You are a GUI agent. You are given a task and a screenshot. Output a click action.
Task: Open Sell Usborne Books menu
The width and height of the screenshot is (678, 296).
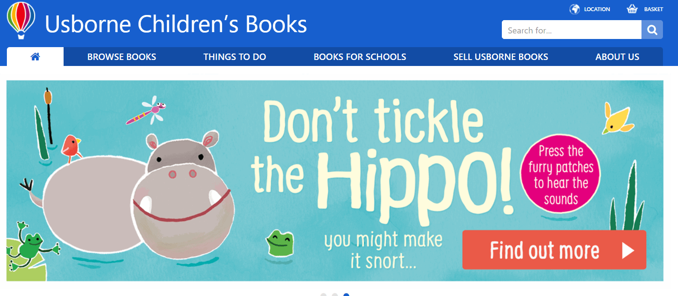pos(501,57)
